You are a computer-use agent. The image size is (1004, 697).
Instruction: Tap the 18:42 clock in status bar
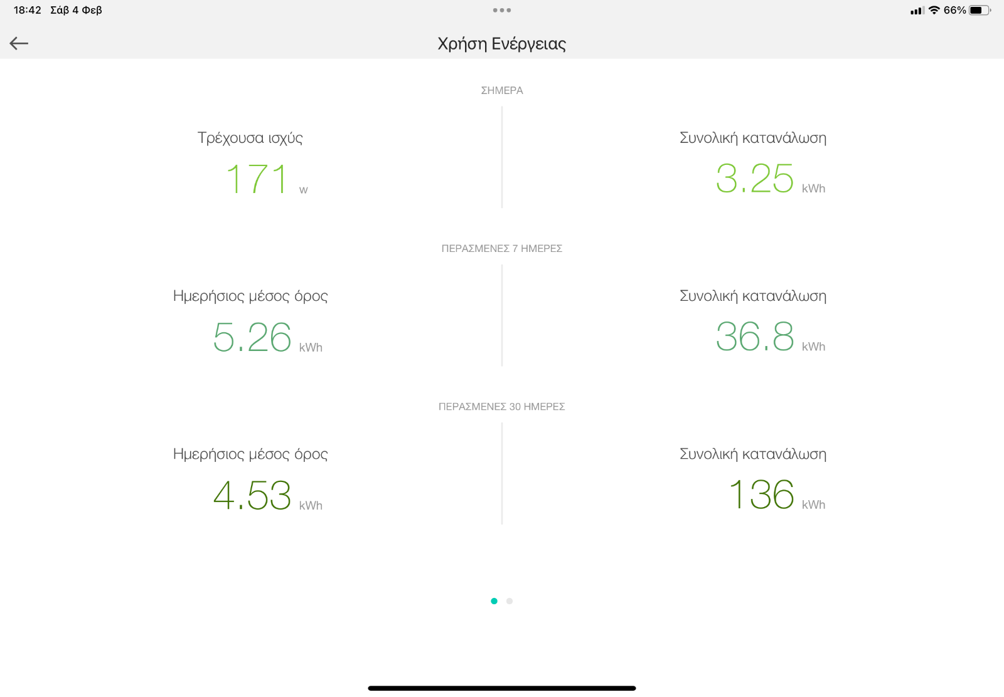(x=28, y=10)
